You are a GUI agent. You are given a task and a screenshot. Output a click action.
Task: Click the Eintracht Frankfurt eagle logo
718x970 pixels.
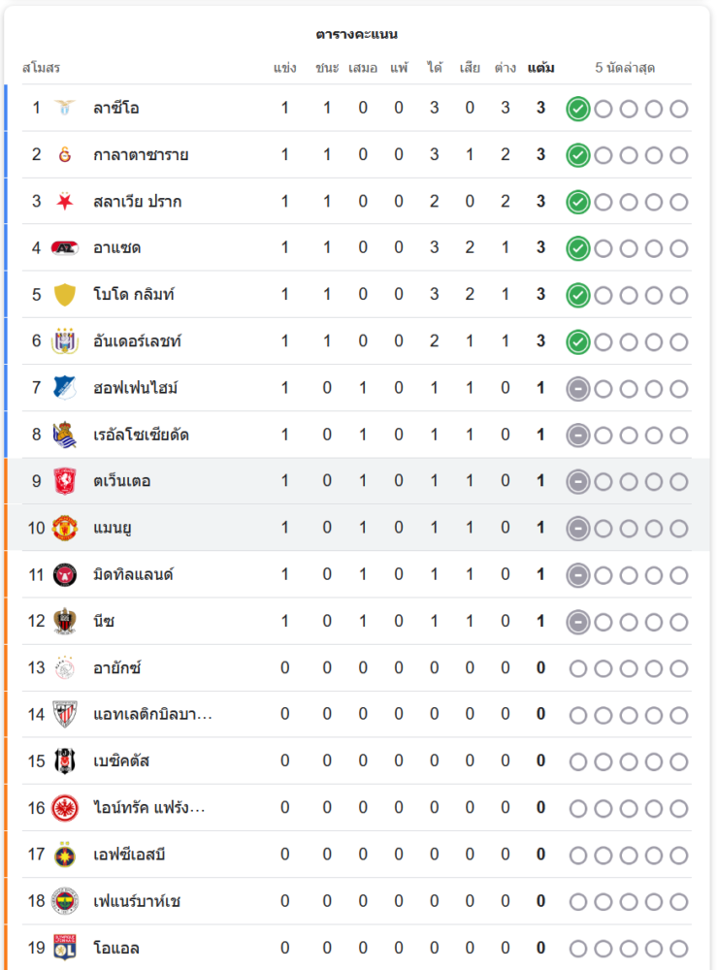pos(65,808)
